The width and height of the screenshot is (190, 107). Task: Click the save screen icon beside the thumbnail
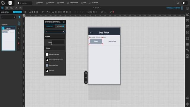point(19,33)
